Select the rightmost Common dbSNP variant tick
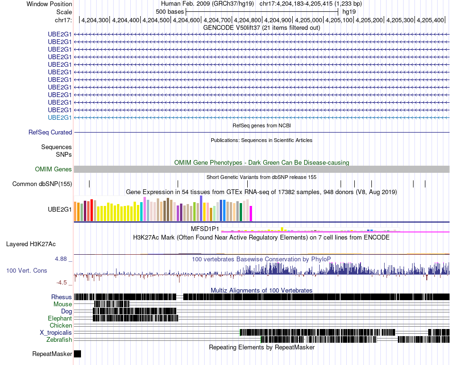 (x=425, y=184)
